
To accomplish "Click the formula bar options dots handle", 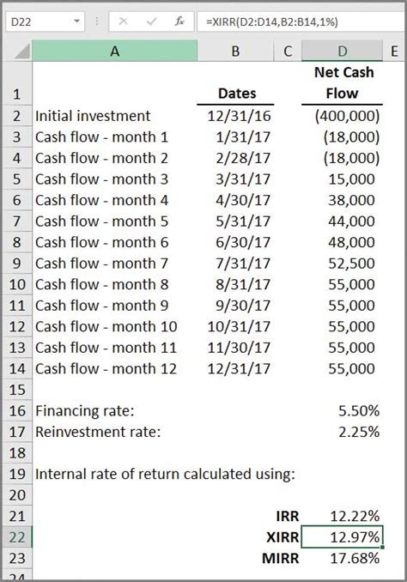I will [96, 21].
